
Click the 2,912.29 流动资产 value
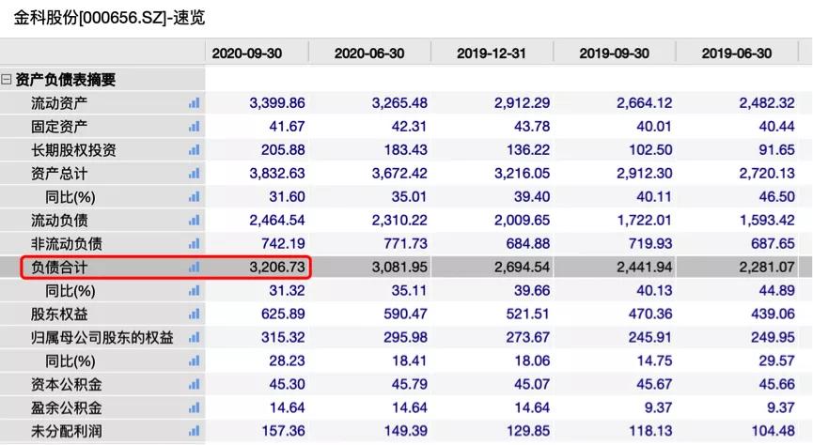click(522, 103)
